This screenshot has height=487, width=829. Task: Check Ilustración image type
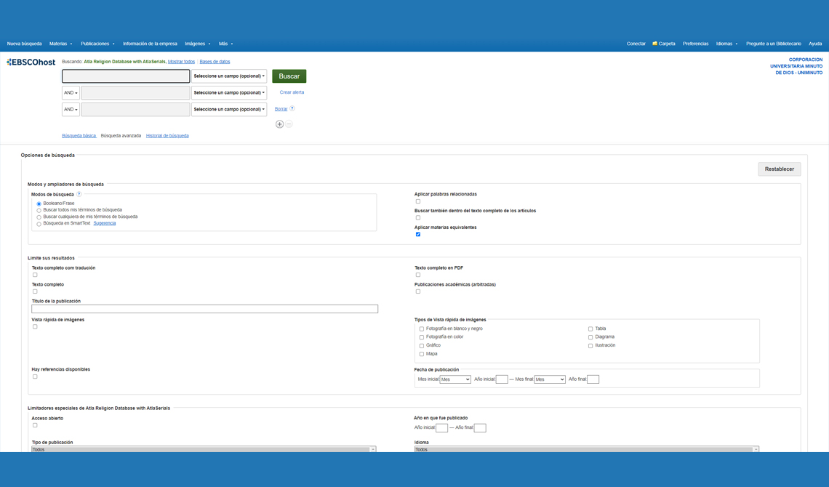(590, 345)
